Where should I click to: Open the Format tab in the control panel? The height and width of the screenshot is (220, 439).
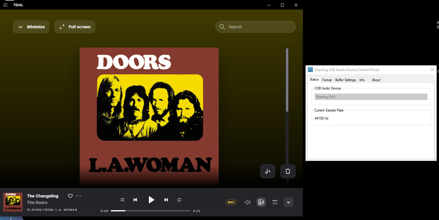(x=327, y=80)
